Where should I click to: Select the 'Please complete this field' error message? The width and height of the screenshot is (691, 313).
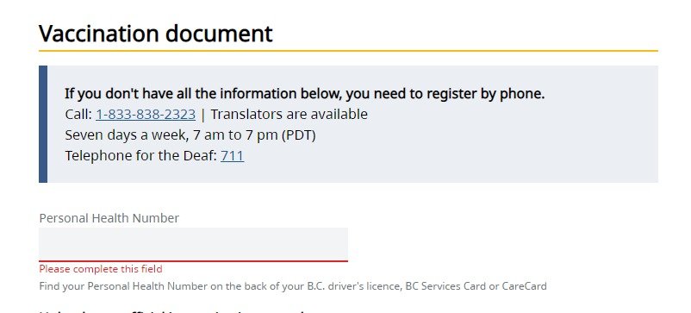[x=101, y=269]
